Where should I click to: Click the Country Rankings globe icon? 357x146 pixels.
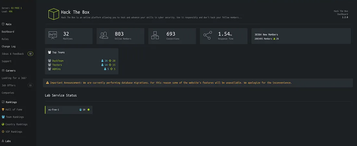click(3, 124)
